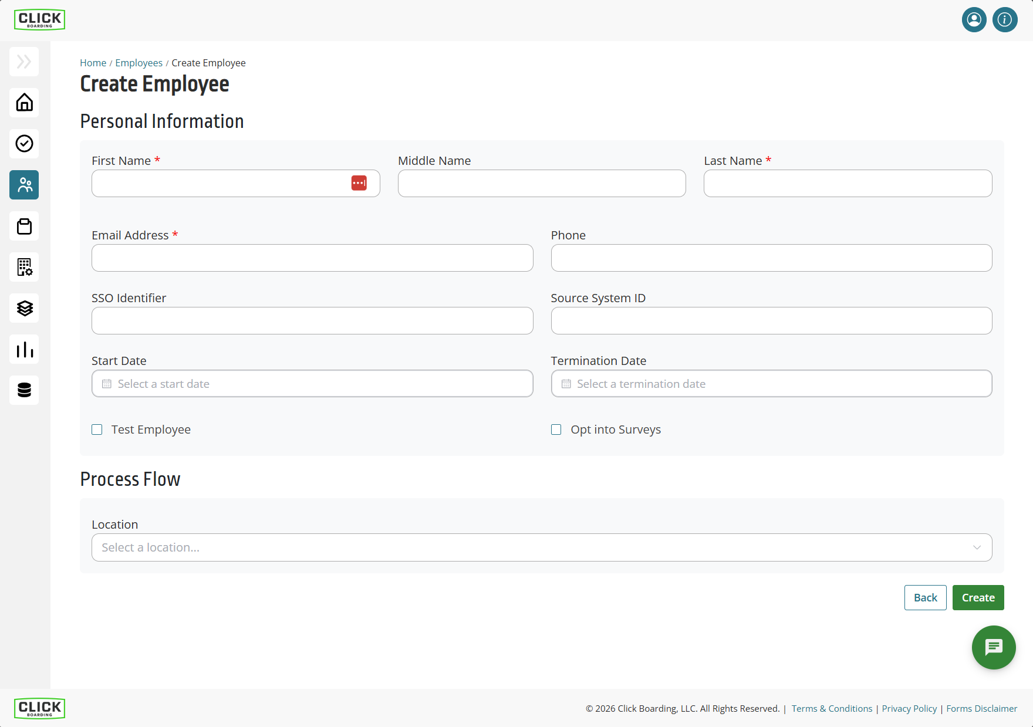Viewport: 1033px width, 727px height.
Task: Open the clipboard icon in sidebar
Action: 24,226
